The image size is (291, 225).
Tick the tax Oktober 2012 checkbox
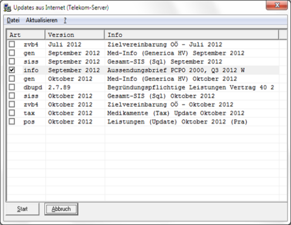[x=12, y=113]
